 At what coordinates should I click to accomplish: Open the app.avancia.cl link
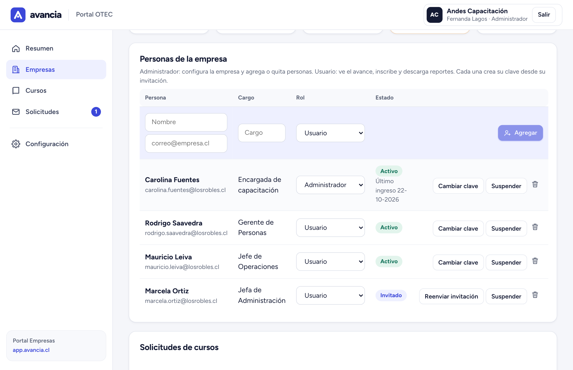coord(31,350)
